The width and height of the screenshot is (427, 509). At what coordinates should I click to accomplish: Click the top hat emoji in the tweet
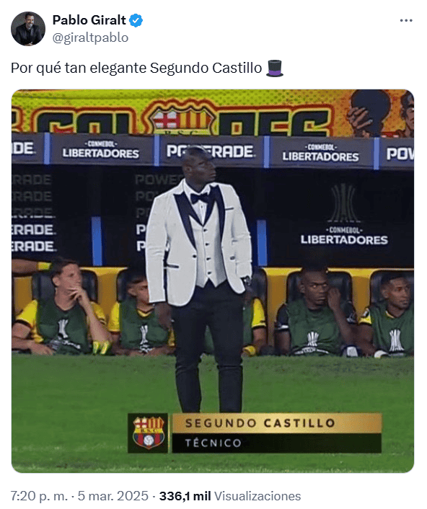pyautogui.click(x=275, y=68)
